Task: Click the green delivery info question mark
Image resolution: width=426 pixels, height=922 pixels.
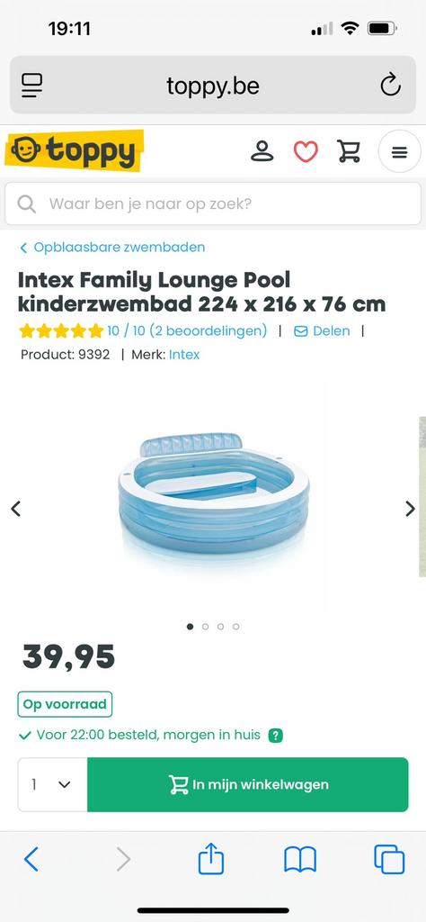Action: (275, 735)
